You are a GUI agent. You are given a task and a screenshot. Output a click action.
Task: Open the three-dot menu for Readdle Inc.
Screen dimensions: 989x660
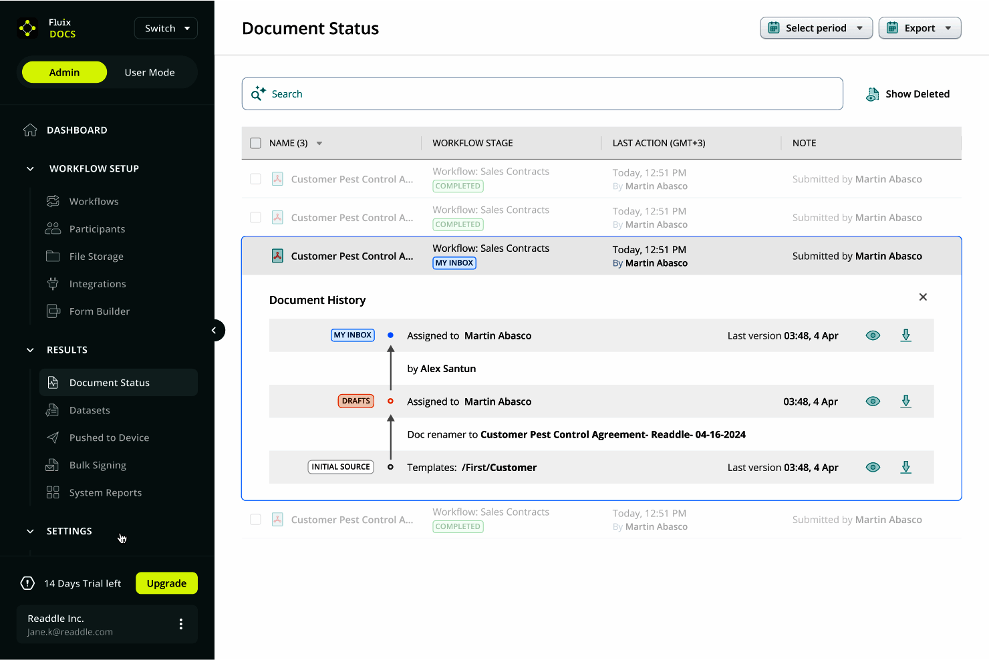click(x=180, y=624)
